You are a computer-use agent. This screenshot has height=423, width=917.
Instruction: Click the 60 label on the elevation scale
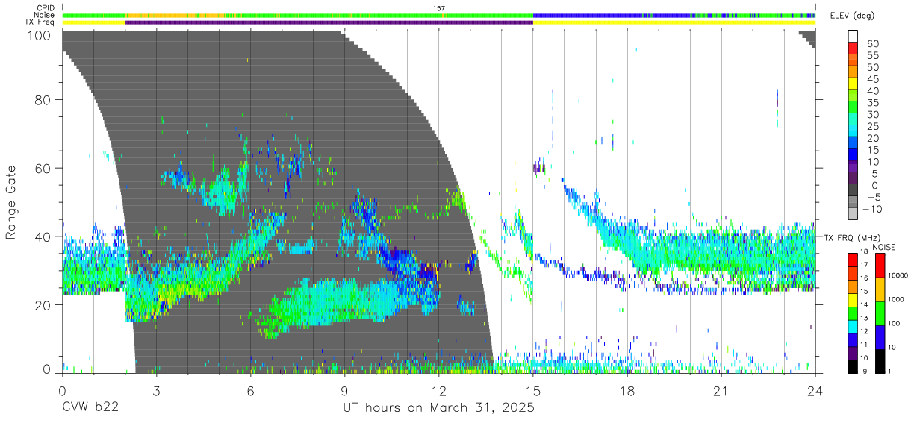point(872,43)
